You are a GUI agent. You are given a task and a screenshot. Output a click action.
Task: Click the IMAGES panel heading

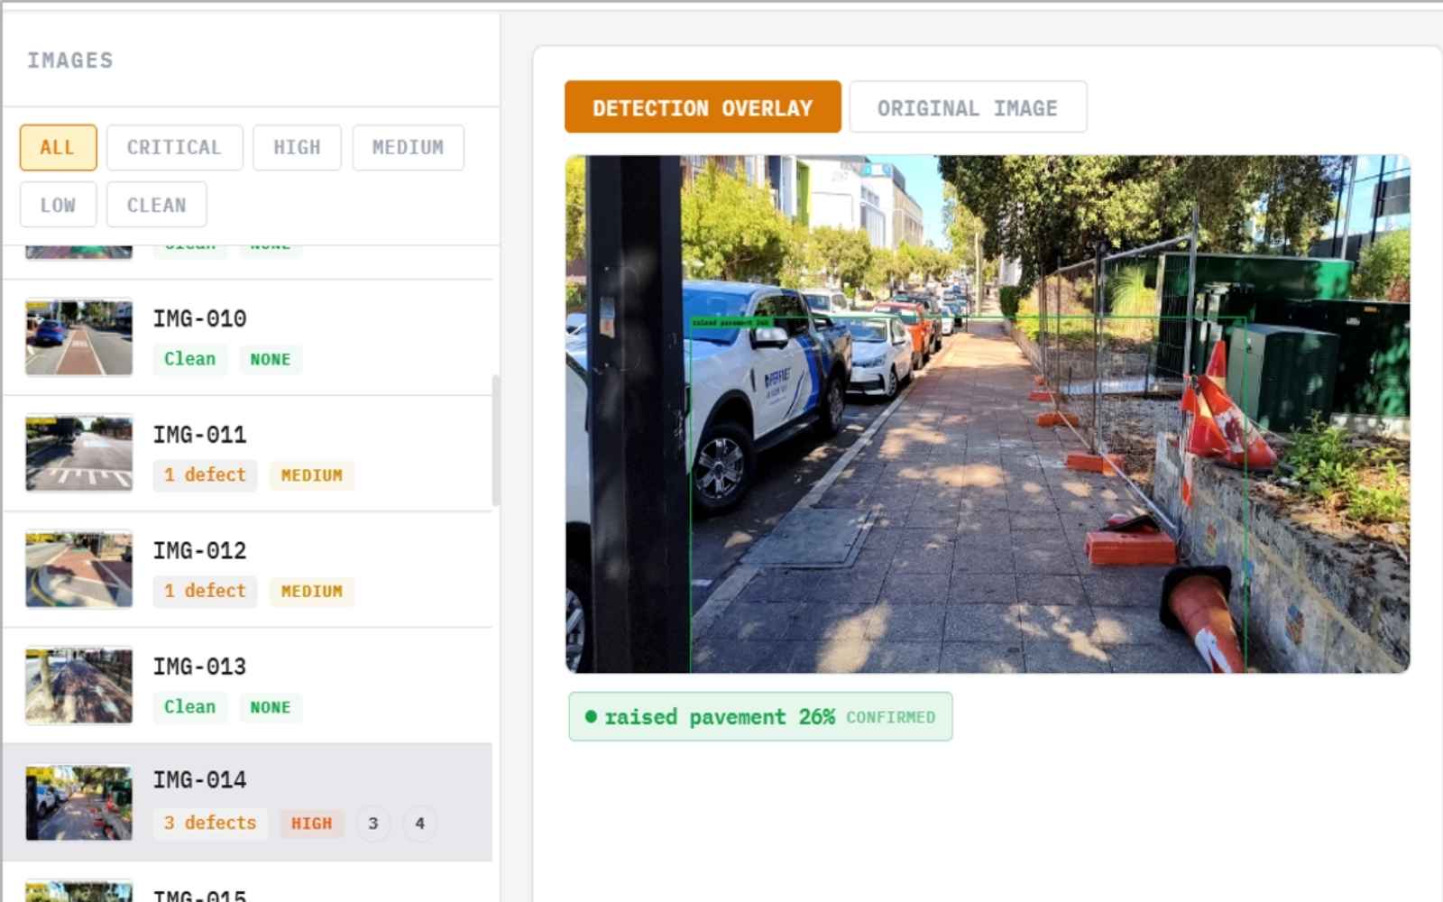pyautogui.click(x=70, y=60)
